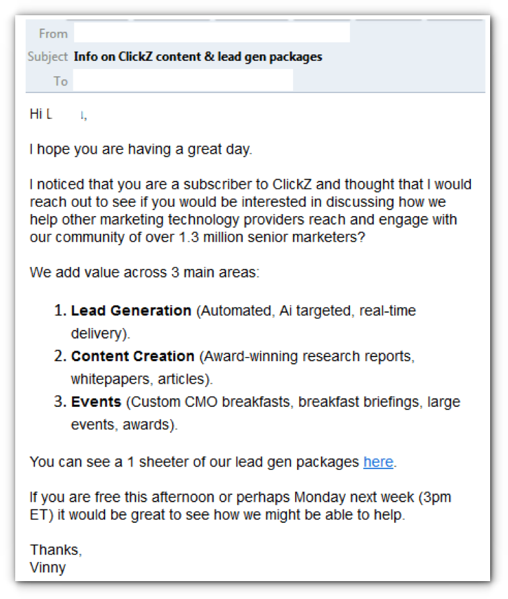Screen dimensions: 508x599
Task: Click the "From" header label
Action: [x=53, y=33]
